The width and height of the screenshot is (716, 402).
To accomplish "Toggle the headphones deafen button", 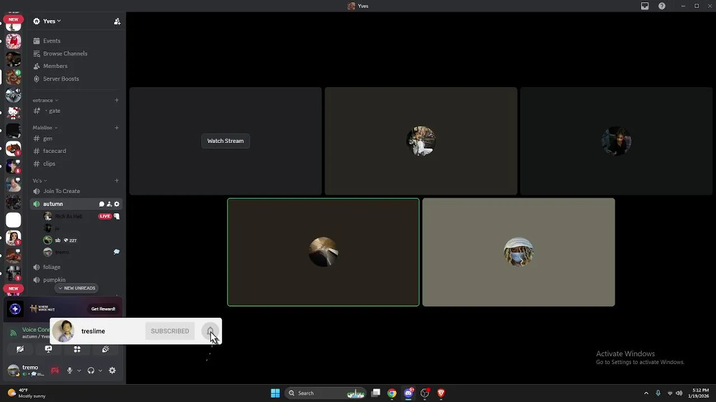I will click(91, 371).
